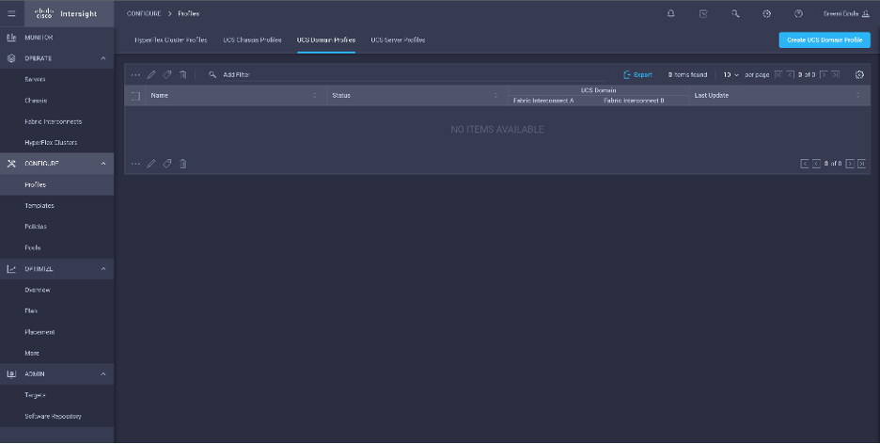Go to last page in top pager

[x=835, y=74]
